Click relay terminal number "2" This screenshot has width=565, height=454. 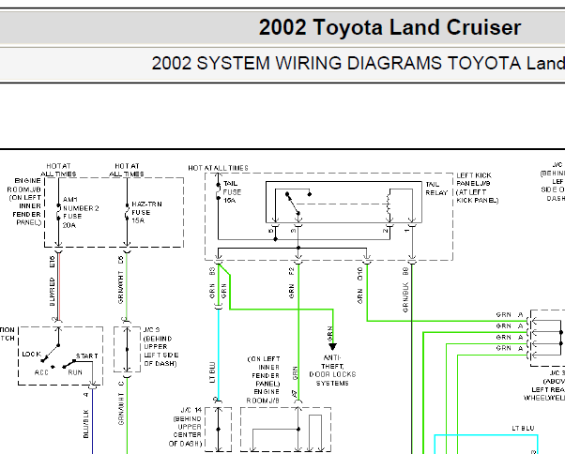click(385, 230)
